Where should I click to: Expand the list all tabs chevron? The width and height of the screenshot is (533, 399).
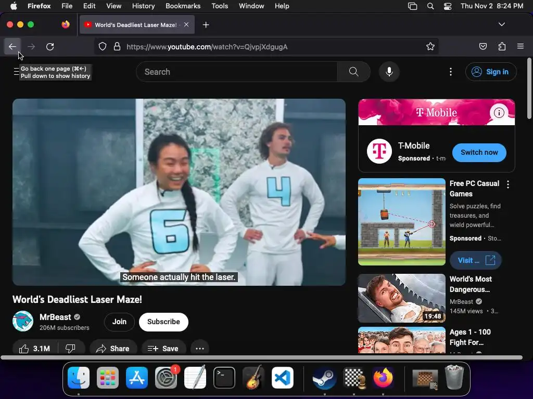tap(502, 24)
